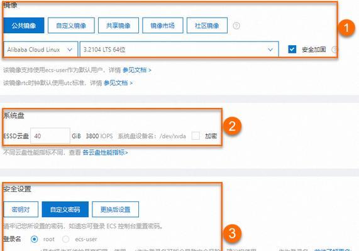
Task: Choose ecs-user login name radio button
Action: click(x=66, y=239)
